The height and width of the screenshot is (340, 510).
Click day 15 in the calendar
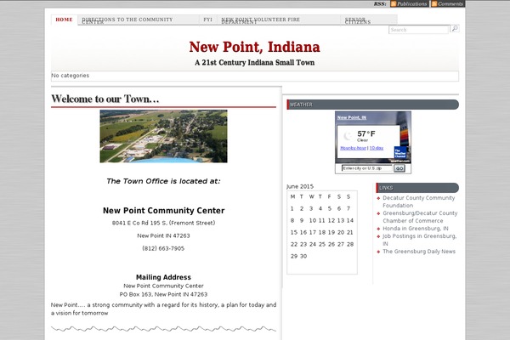point(294,232)
